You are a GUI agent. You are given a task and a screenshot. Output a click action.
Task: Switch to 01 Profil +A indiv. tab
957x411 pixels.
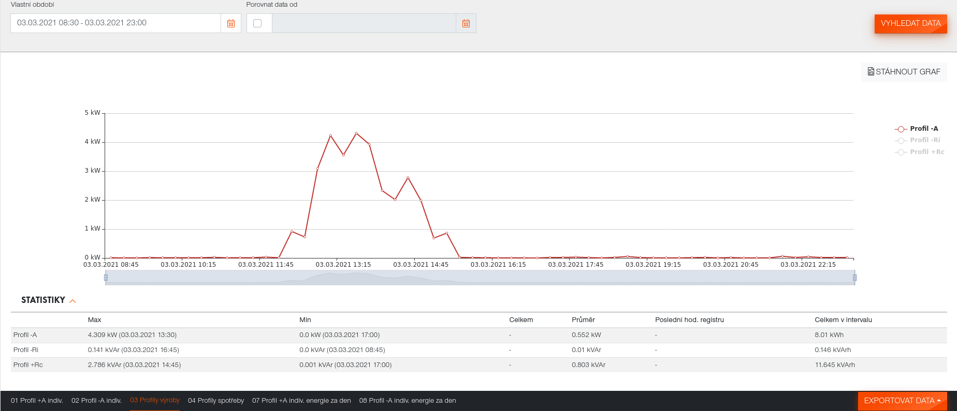pos(37,401)
